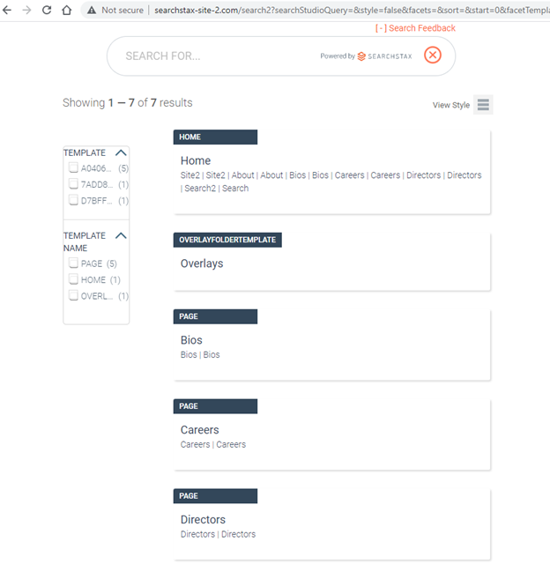Open the Careers result title
The height and width of the screenshot is (564, 550).
[x=200, y=429]
